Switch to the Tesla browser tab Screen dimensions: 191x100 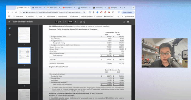click(x=84, y=8)
